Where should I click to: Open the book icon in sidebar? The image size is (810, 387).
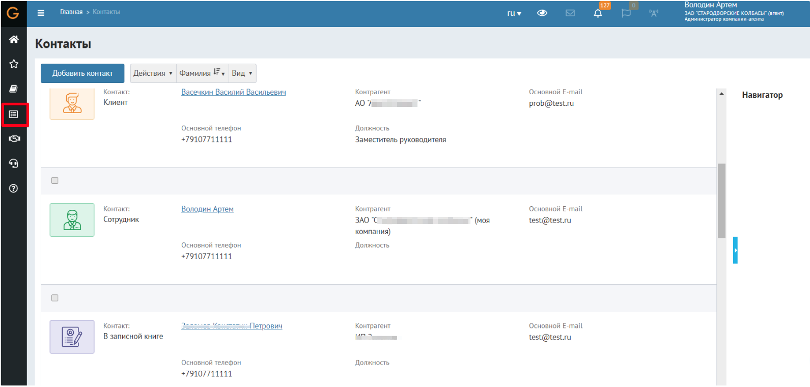14,89
